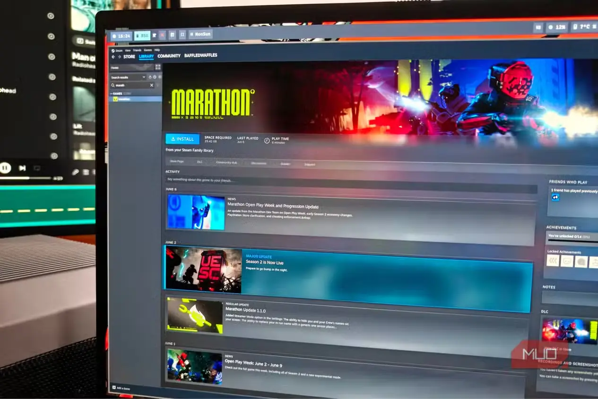Click the blue INSTALL button
The width and height of the screenshot is (598, 399).
182,139
